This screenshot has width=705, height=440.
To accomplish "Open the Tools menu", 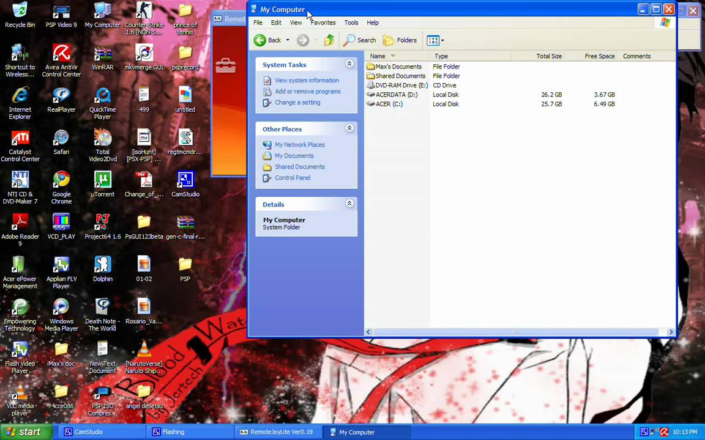I will tap(351, 23).
